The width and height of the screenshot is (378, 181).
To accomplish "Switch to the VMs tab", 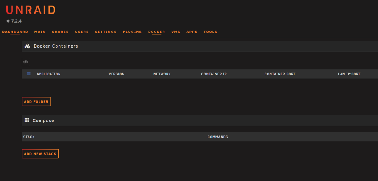I will click(x=176, y=32).
